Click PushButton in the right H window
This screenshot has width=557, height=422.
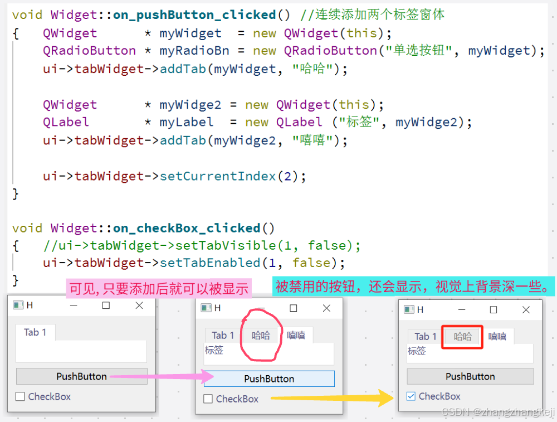pos(470,376)
